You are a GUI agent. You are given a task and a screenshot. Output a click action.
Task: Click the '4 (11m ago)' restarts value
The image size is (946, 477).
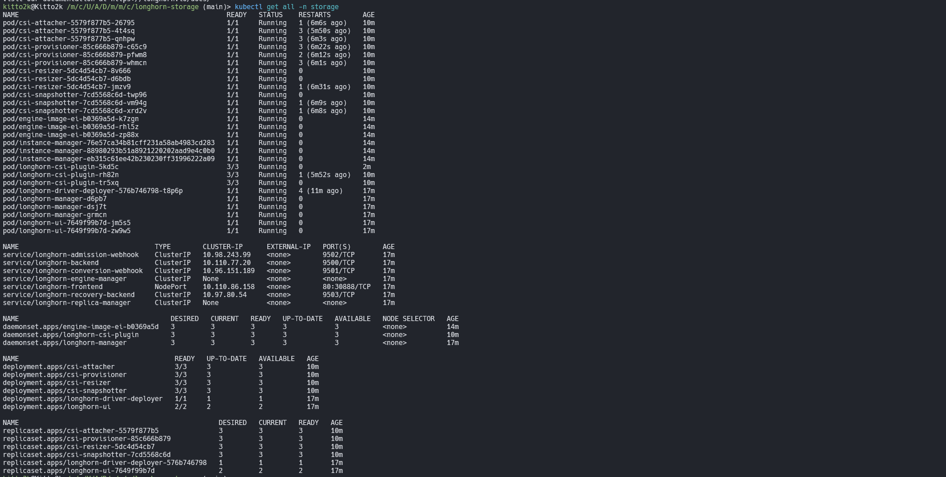320,191
